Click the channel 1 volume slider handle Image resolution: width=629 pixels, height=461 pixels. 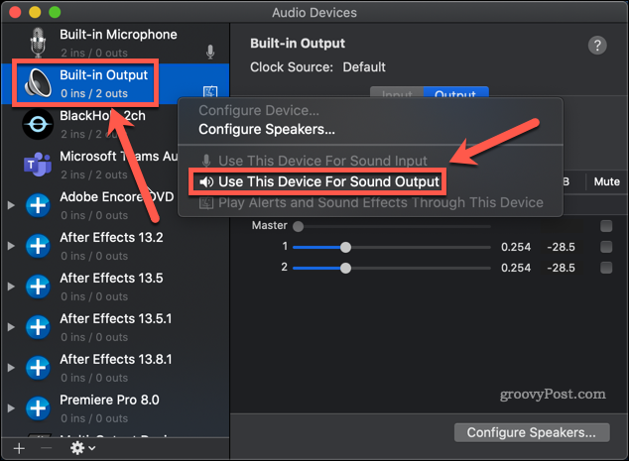click(x=345, y=247)
